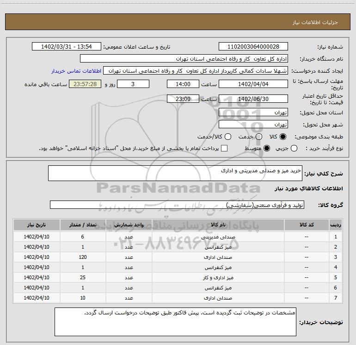Click the تعداد / مقدار column header
The image size is (356, 345).
click(83, 225)
